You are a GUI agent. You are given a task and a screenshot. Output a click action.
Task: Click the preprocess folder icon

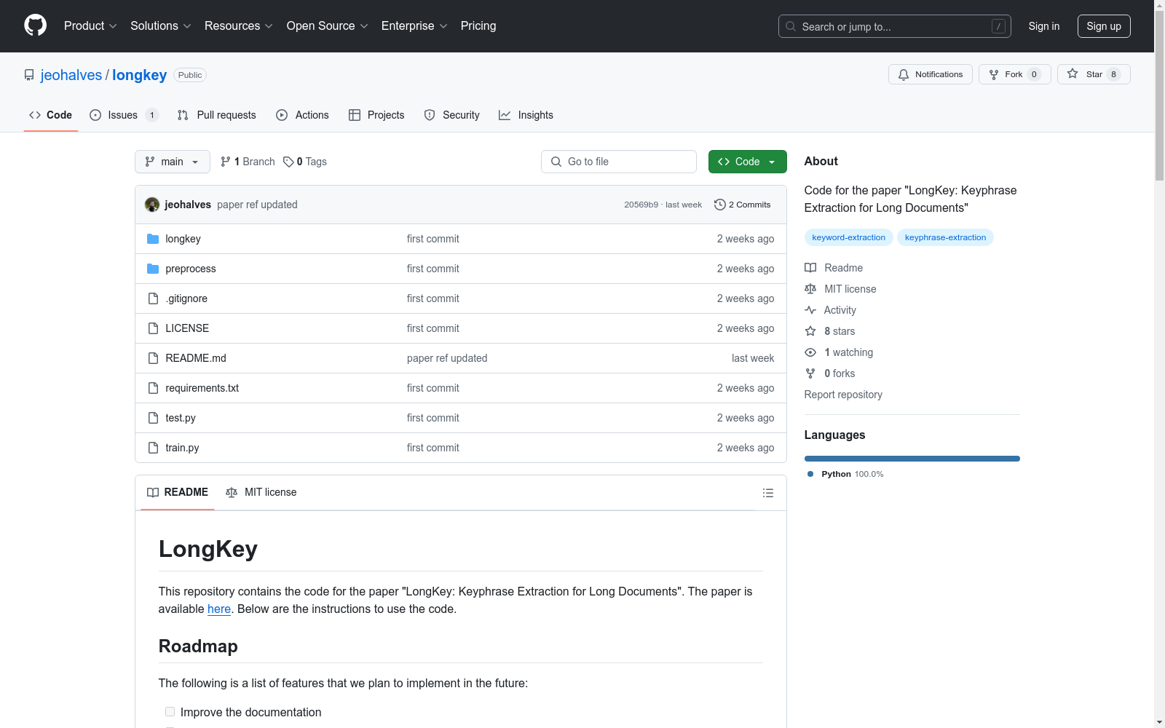pyautogui.click(x=153, y=269)
